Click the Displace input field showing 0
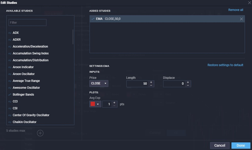This screenshot has width=252, height=150. 175,84
